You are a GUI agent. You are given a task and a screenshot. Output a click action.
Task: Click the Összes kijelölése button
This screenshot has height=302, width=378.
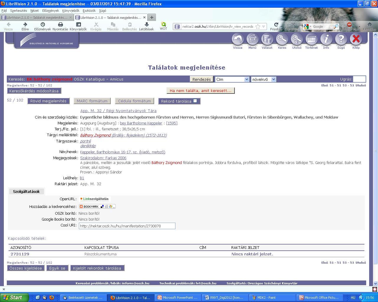pyautogui.click(x=26, y=268)
